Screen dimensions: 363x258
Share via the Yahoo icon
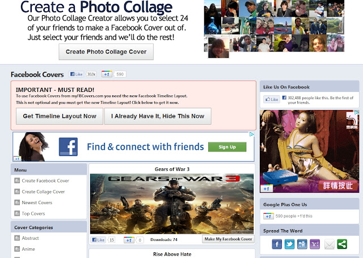pos(315,244)
